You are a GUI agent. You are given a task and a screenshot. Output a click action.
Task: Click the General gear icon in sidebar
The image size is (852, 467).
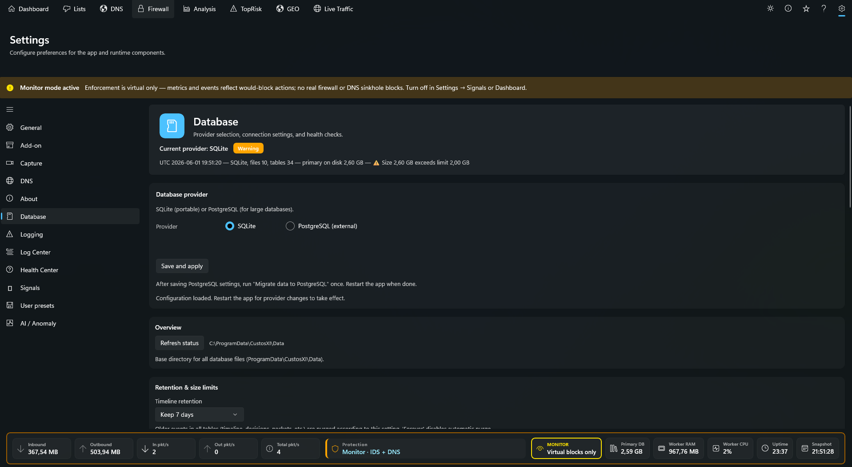[x=10, y=128]
